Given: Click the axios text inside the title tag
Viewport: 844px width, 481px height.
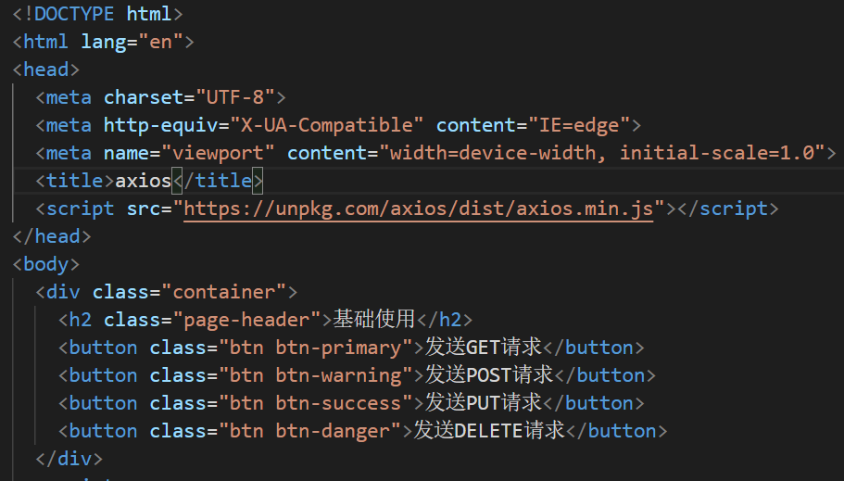Looking at the screenshot, I should (144, 181).
